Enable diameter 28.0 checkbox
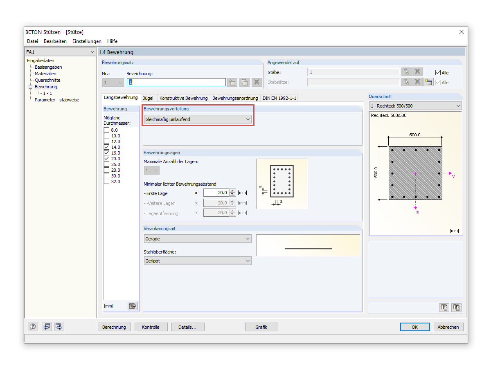The height and width of the screenshot is (368, 491). click(106, 170)
